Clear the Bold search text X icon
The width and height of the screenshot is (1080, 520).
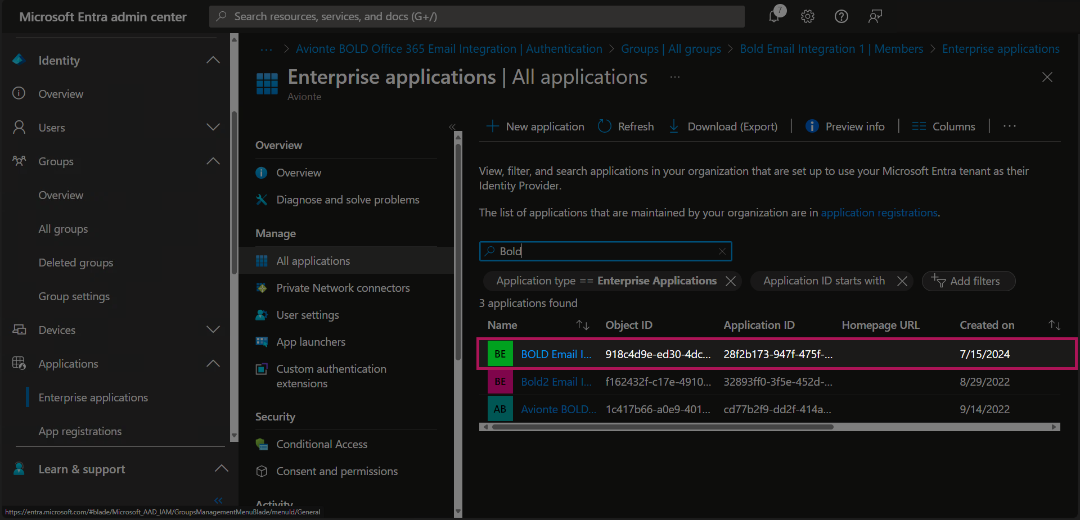coord(722,251)
